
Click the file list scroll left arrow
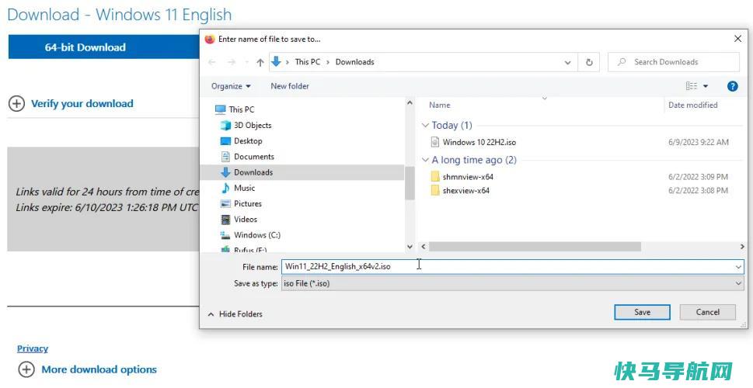424,247
